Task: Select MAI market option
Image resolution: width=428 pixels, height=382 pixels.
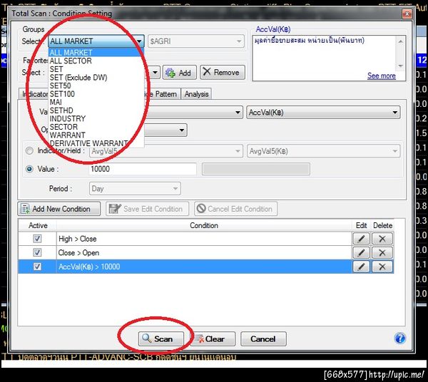Action: coord(96,102)
